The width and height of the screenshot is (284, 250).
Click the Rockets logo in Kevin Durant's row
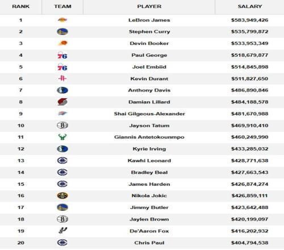tap(62, 78)
